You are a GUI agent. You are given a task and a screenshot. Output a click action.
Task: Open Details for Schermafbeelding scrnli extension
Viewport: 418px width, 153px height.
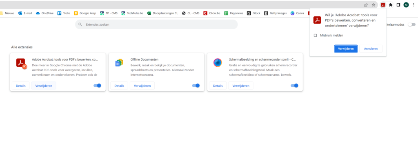(218, 86)
